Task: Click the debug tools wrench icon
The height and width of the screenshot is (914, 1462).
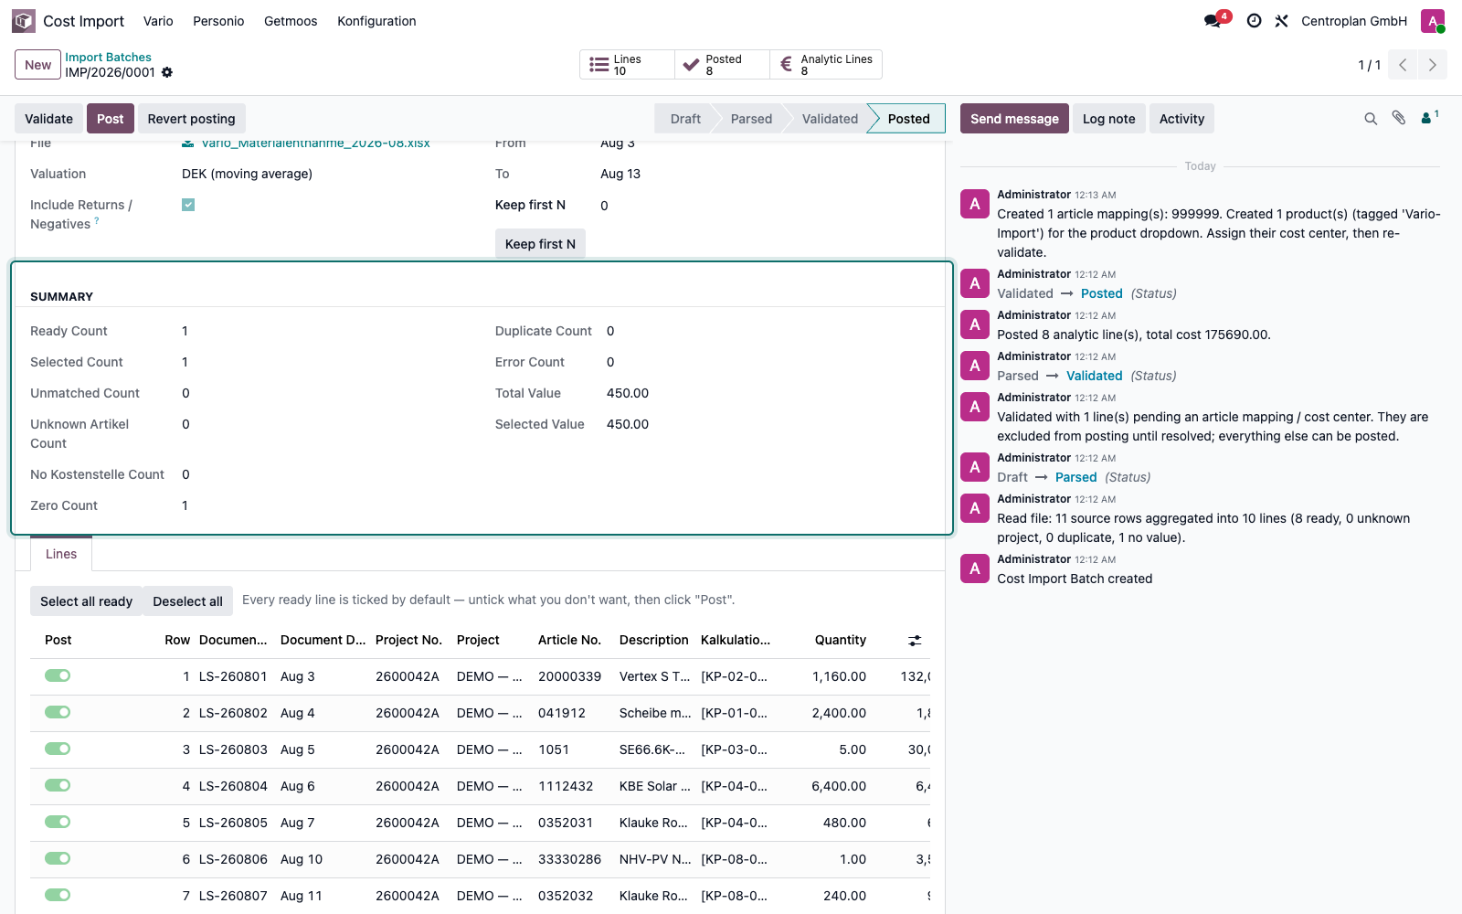Action: pos(1282,21)
